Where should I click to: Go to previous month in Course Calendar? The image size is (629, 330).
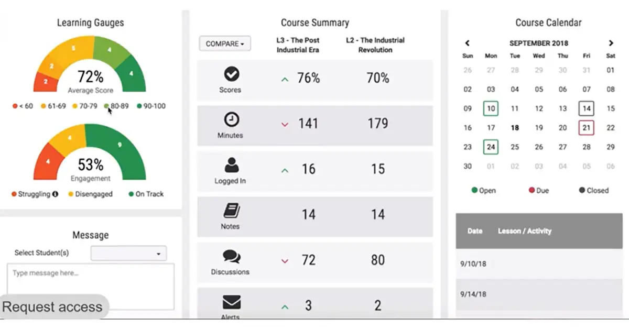click(467, 43)
